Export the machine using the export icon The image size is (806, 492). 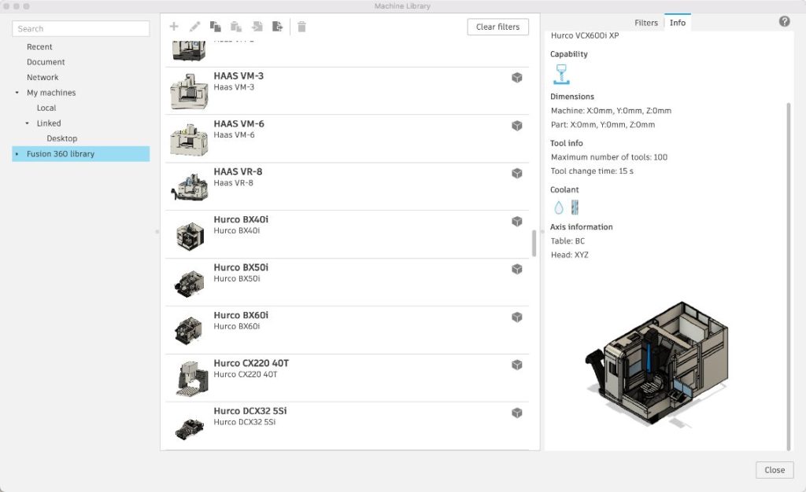[x=277, y=26]
